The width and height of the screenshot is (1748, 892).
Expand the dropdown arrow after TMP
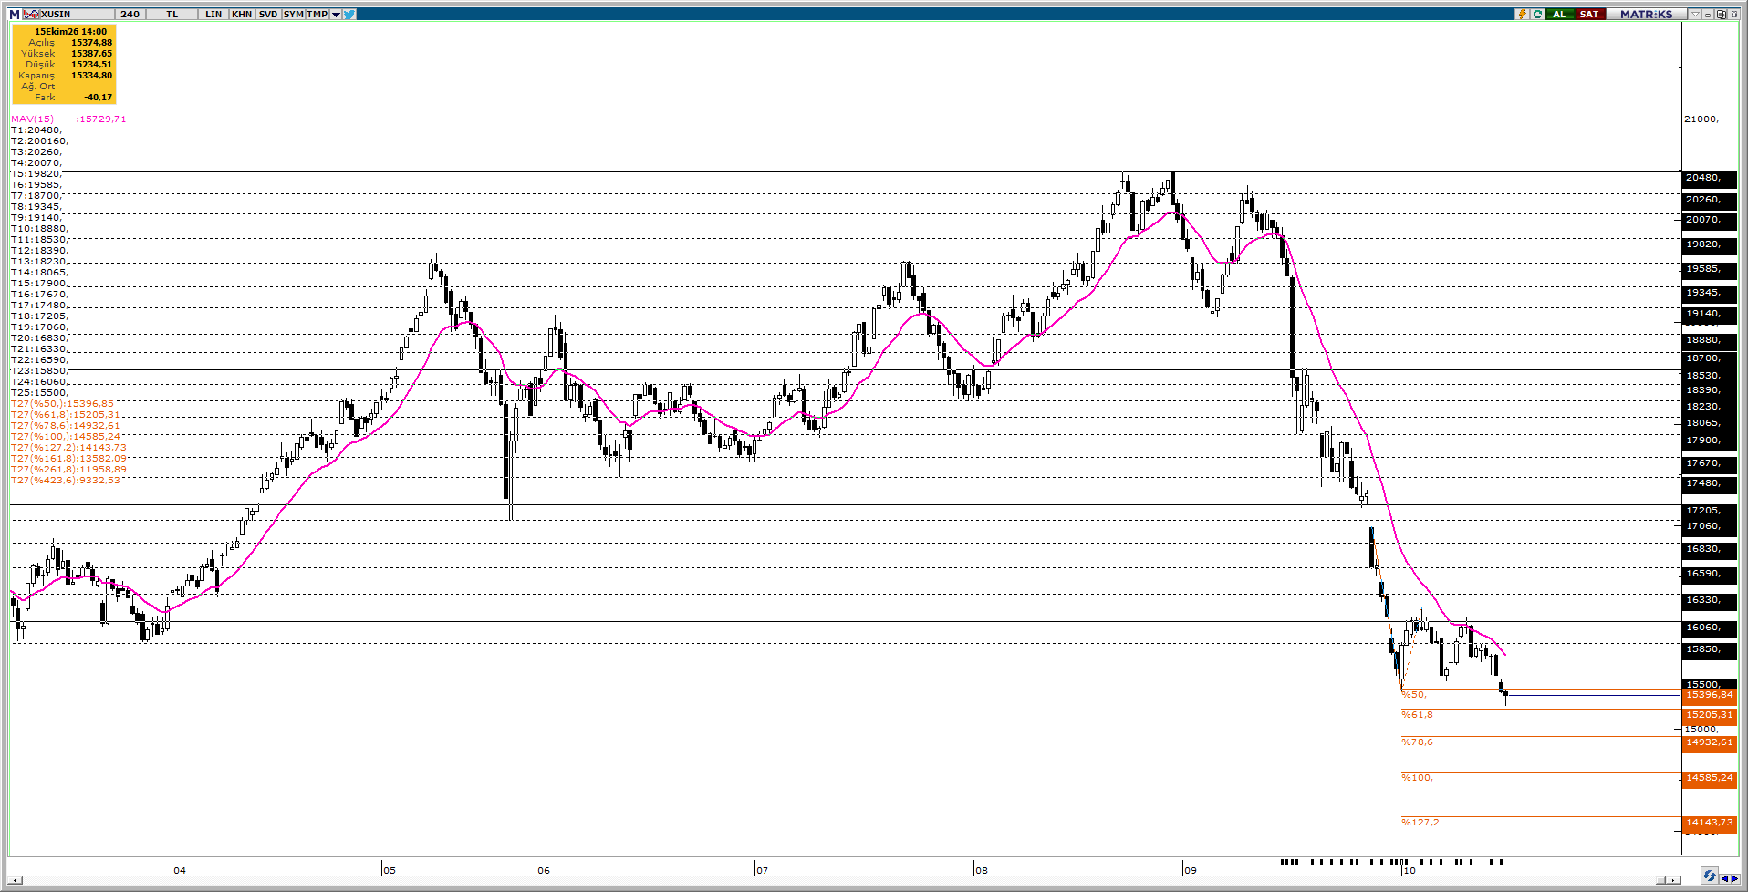[x=336, y=15]
